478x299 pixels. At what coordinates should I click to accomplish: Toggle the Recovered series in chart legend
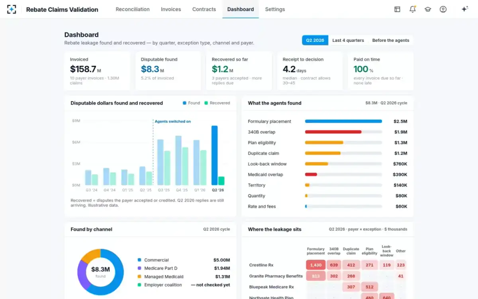pos(217,103)
